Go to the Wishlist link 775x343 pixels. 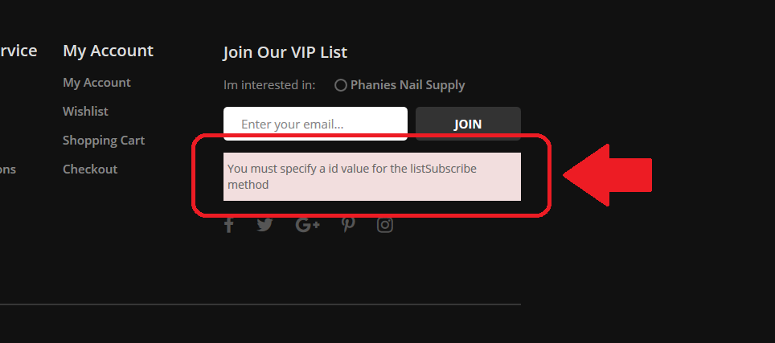click(x=85, y=112)
